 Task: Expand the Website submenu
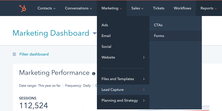click(123, 57)
